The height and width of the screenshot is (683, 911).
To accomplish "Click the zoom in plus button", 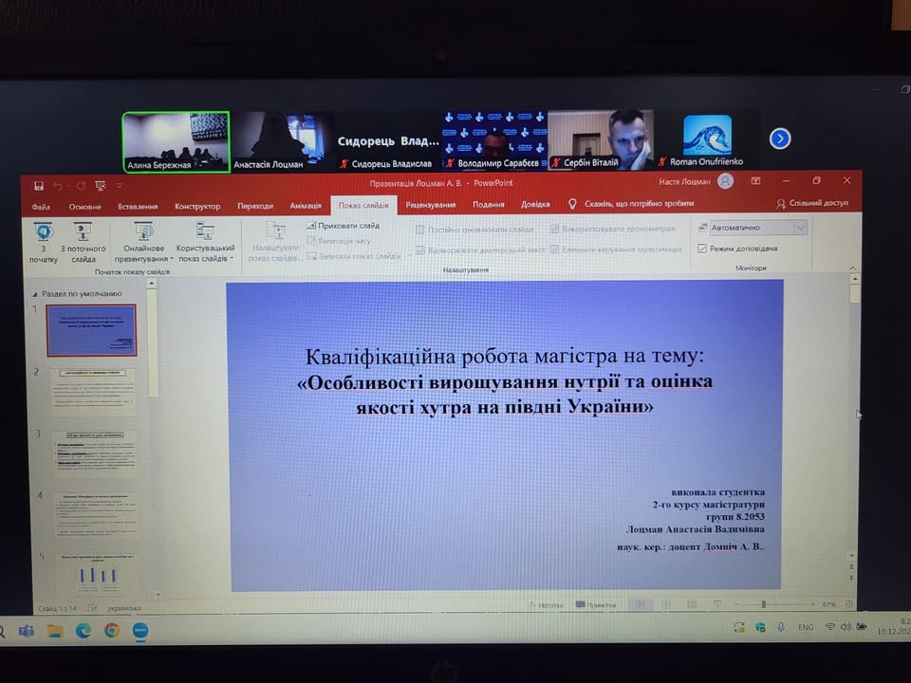I will (x=812, y=604).
